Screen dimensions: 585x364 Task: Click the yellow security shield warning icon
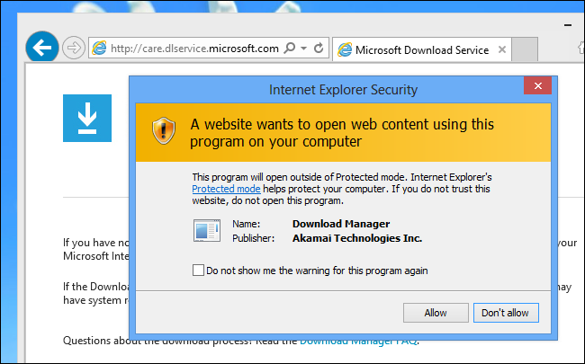(164, 130)
